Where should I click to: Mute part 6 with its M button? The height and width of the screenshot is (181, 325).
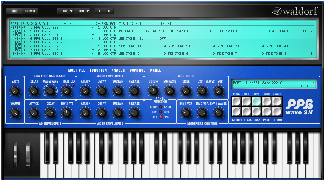(x=16, y=46)
